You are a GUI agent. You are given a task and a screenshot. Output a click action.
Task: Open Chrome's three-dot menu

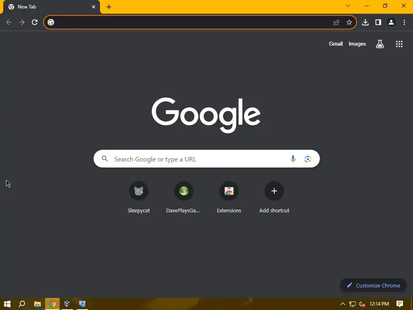404,23
